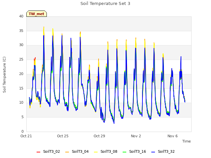
Task: Click the red SoilT3_02 legend swatch
Action: pos(38,152)
